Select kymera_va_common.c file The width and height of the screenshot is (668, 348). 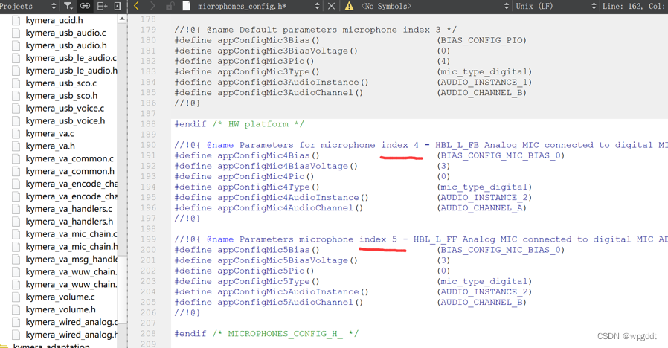click(x=69, y=158)
